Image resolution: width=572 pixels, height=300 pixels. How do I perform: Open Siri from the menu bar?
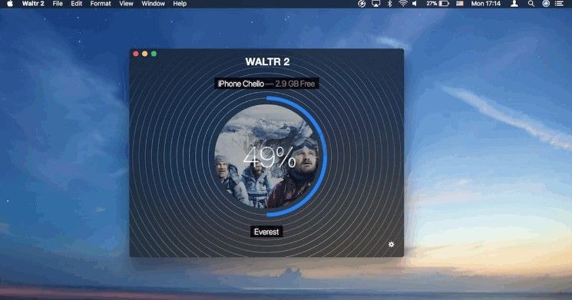coord(546,4)
